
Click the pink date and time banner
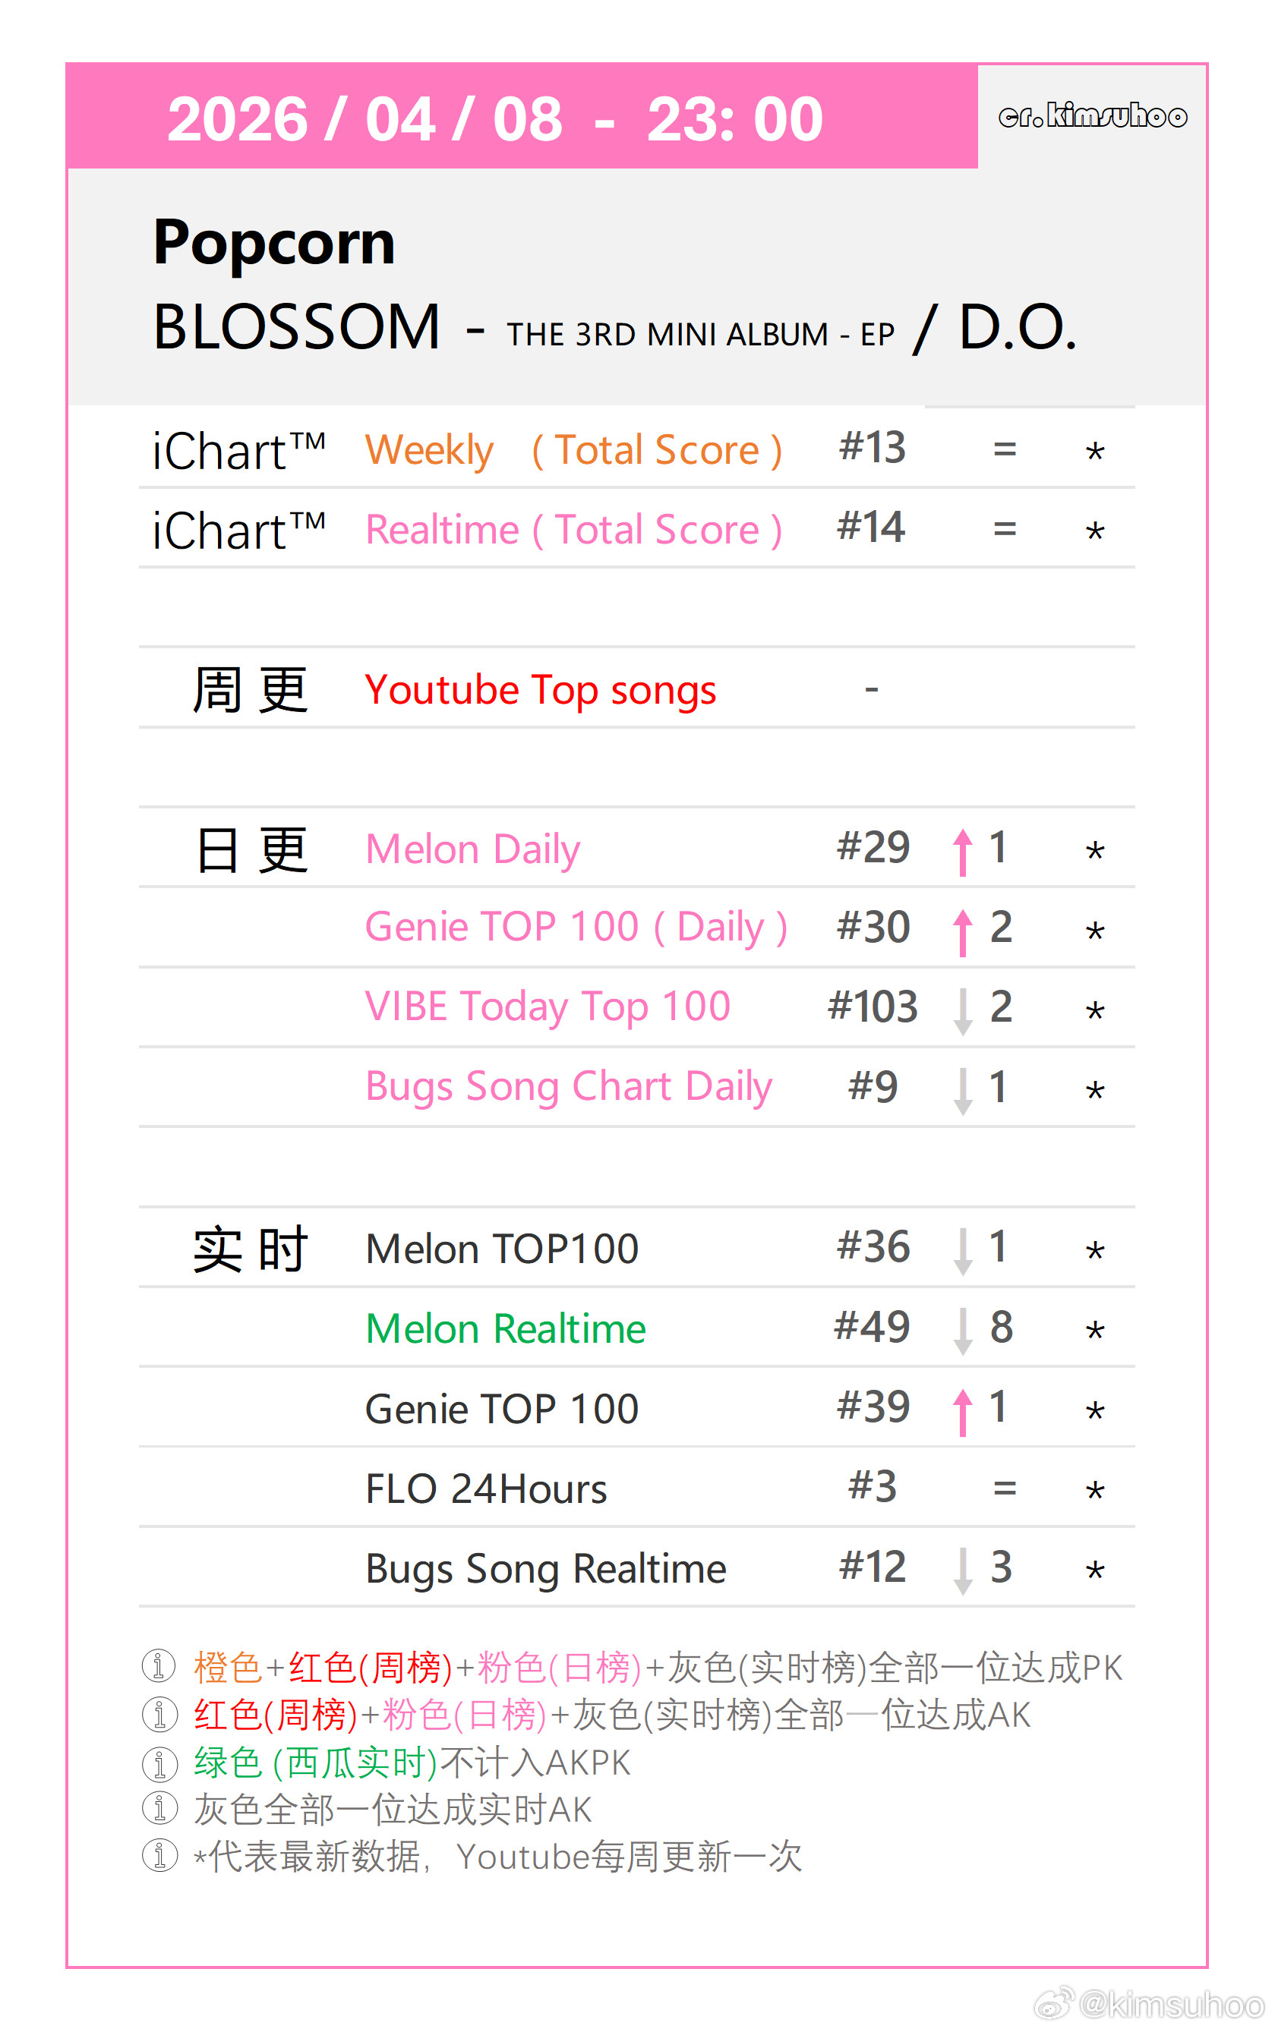(x=495, y=118)
